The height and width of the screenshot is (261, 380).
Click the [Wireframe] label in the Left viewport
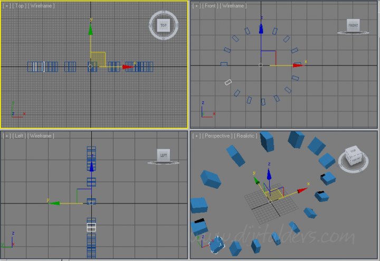43,136
